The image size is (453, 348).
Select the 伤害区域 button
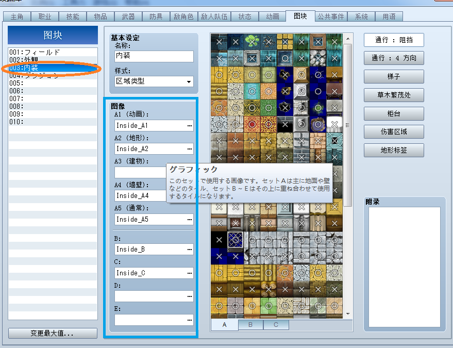click(x=394, y=132)
